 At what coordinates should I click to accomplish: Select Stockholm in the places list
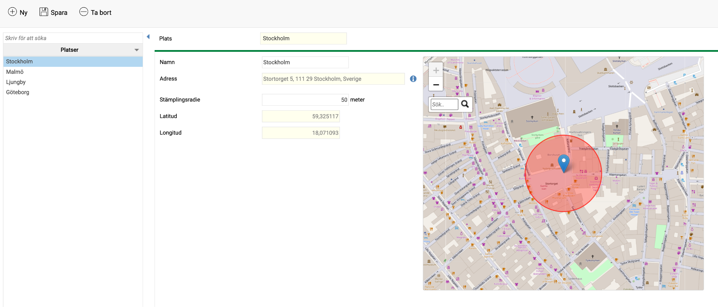coord(73,62)
